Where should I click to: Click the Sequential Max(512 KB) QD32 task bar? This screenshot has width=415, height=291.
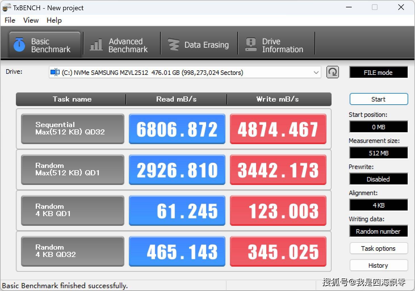tap(72, 129)
